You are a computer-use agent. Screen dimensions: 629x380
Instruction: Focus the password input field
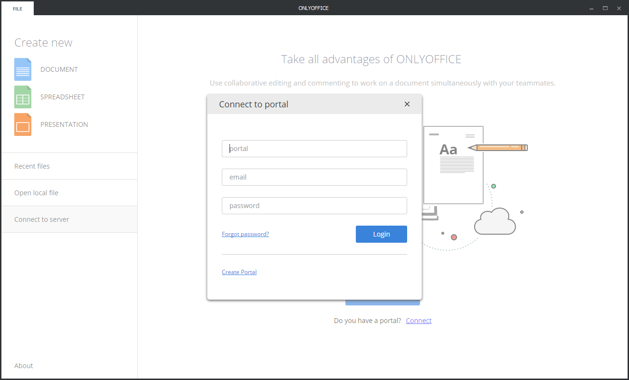pyautogui.click(x=314, y=206)
